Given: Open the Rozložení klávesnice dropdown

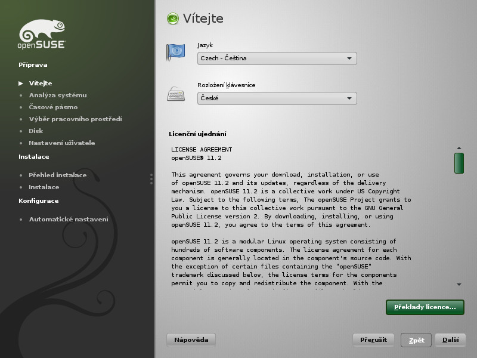Looking at the screenshot, I should [277, 98].
